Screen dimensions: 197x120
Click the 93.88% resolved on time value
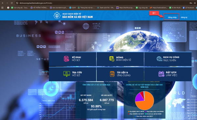coord(96,107)
